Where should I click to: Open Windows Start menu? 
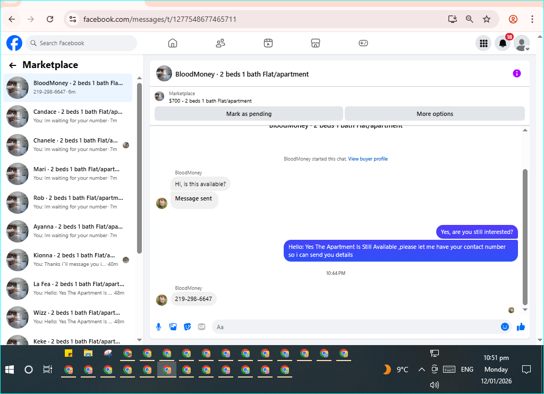tap(10, 370)
